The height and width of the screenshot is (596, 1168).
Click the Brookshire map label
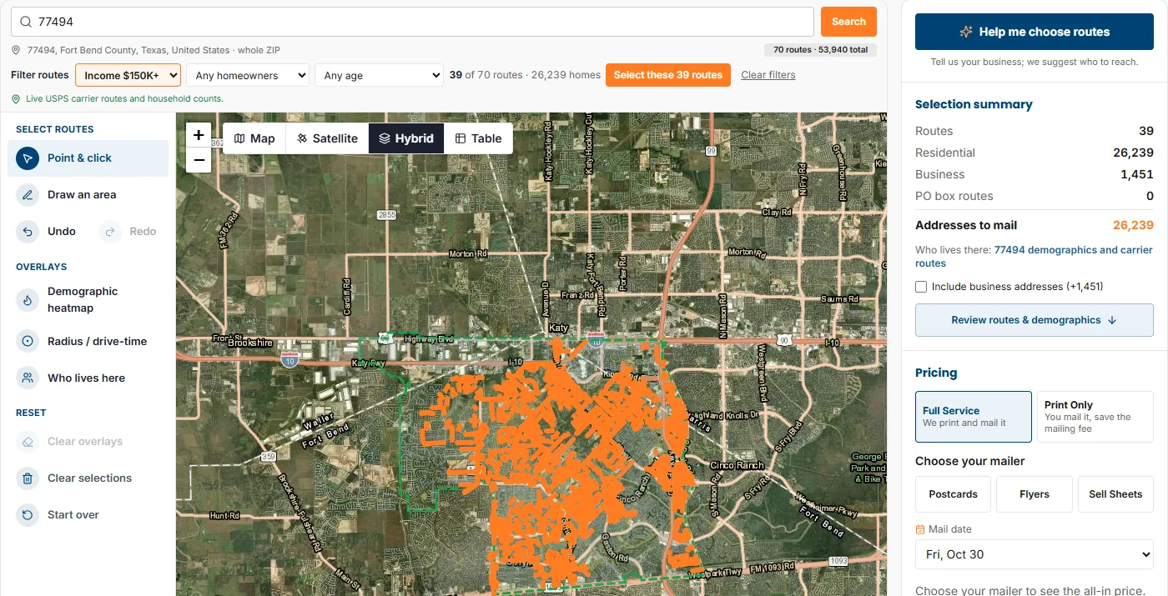point(251,343)
